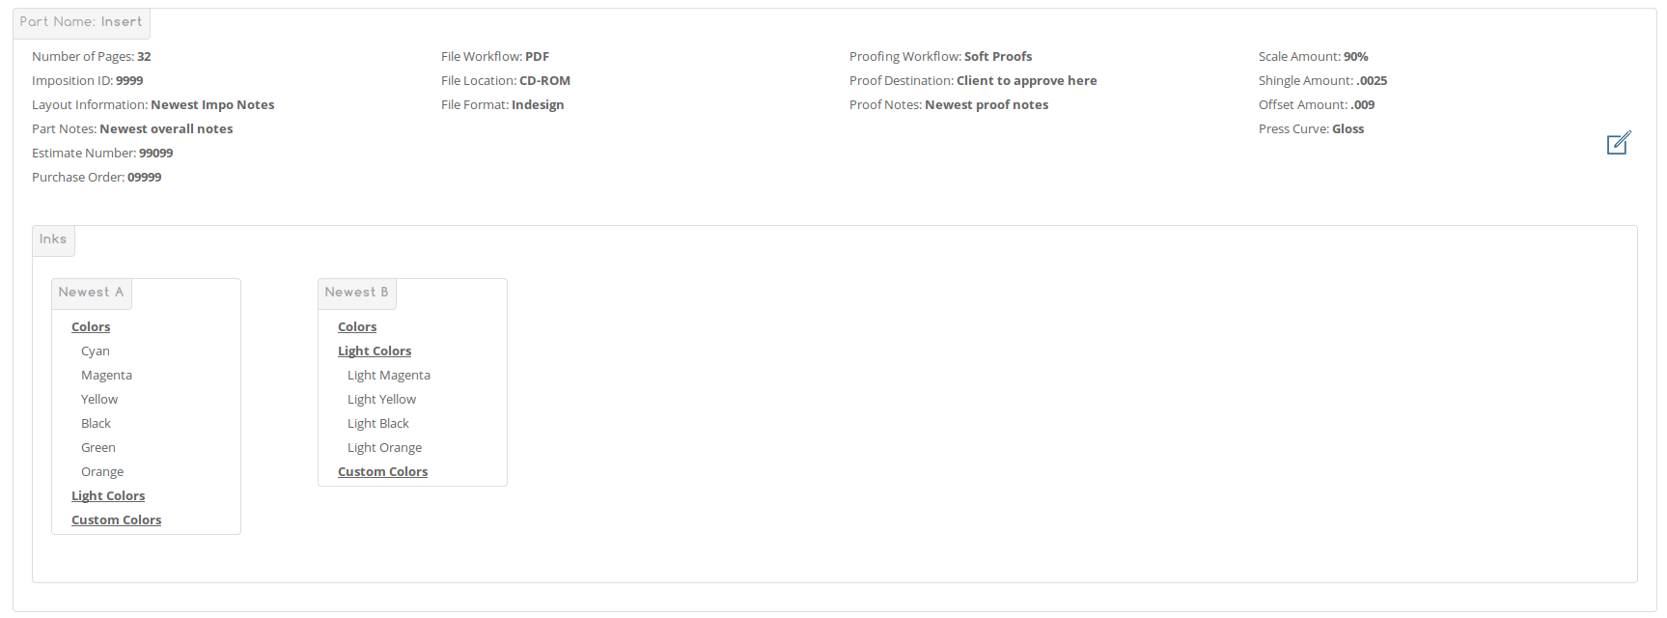Click the Light Yellow ink entry
The width and height of the screenshot is (1667, 618).
pos(382,400)
